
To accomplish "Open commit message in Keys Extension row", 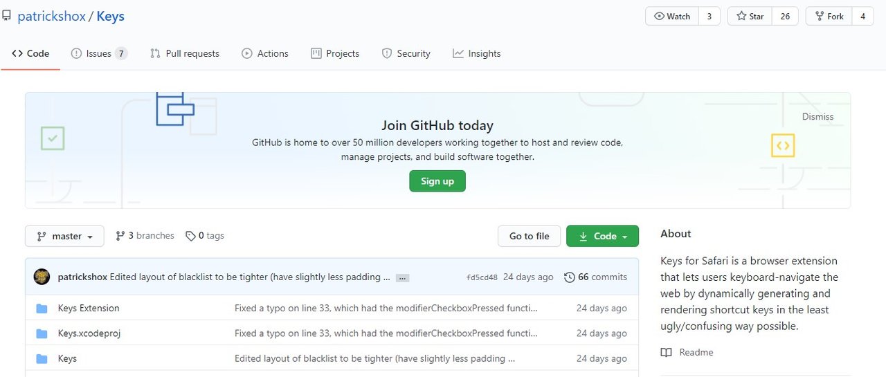I will click(386, 309).
